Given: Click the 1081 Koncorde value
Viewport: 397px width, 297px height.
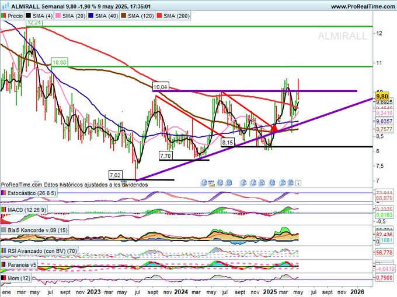Looking at the screenshot, I should point(386,240).
